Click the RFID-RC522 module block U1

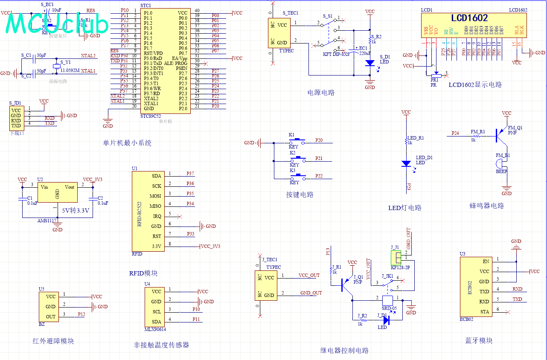(148, 211)
